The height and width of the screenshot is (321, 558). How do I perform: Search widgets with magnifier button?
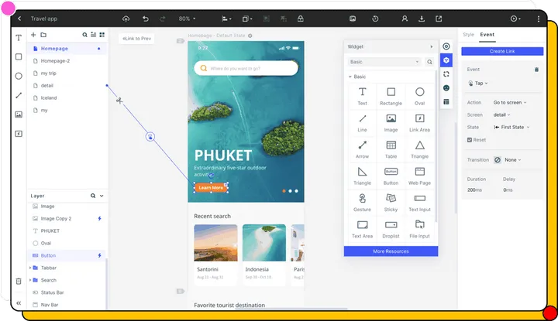pyautogui.click(x=429, y=62)
